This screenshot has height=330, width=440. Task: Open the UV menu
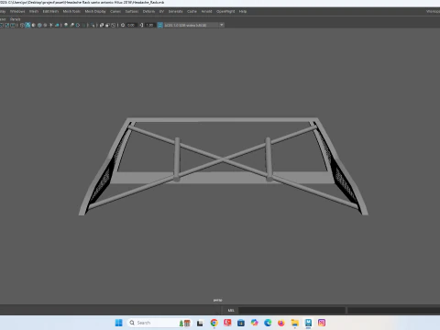(161, 11)
